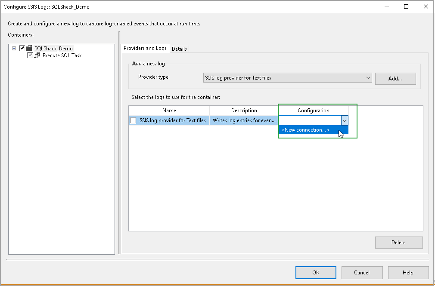Open the Provider type dropdown
The image size is (435, 286).
[x=368, y=78]
